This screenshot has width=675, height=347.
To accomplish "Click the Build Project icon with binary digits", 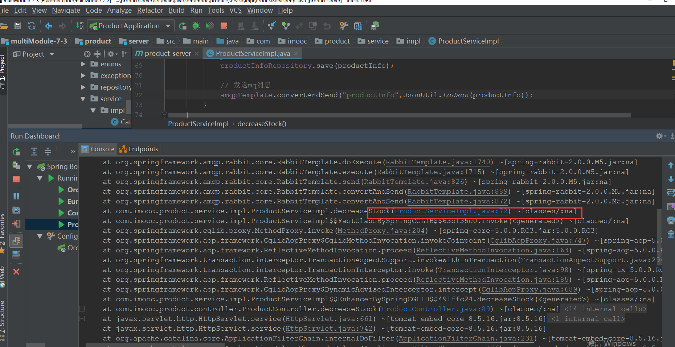I will tap(80, 26).
